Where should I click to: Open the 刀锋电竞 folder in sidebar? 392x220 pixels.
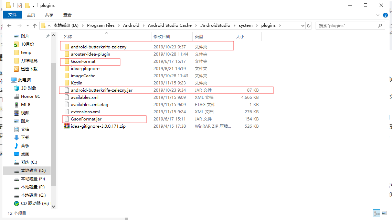point(29,61)
